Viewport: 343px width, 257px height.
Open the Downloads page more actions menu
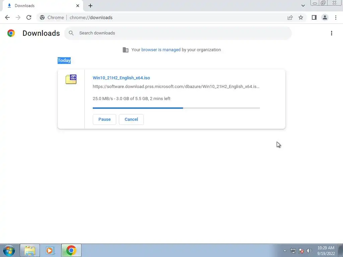[332, 33]
